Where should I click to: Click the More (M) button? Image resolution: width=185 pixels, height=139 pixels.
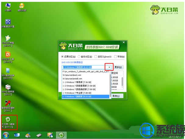pos(118,67)
